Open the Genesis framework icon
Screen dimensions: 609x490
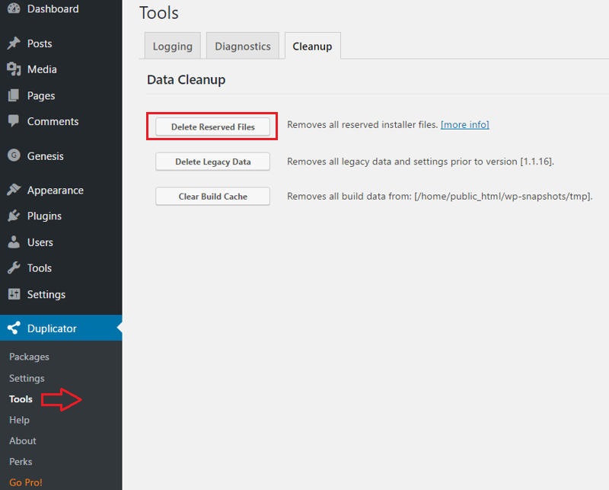[x=13, y=155]
